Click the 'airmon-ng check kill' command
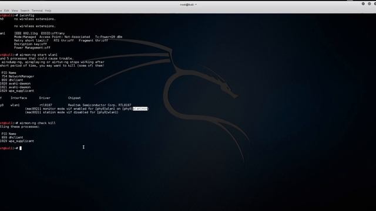This screenshot has height=211, width=376. (38, 123)
